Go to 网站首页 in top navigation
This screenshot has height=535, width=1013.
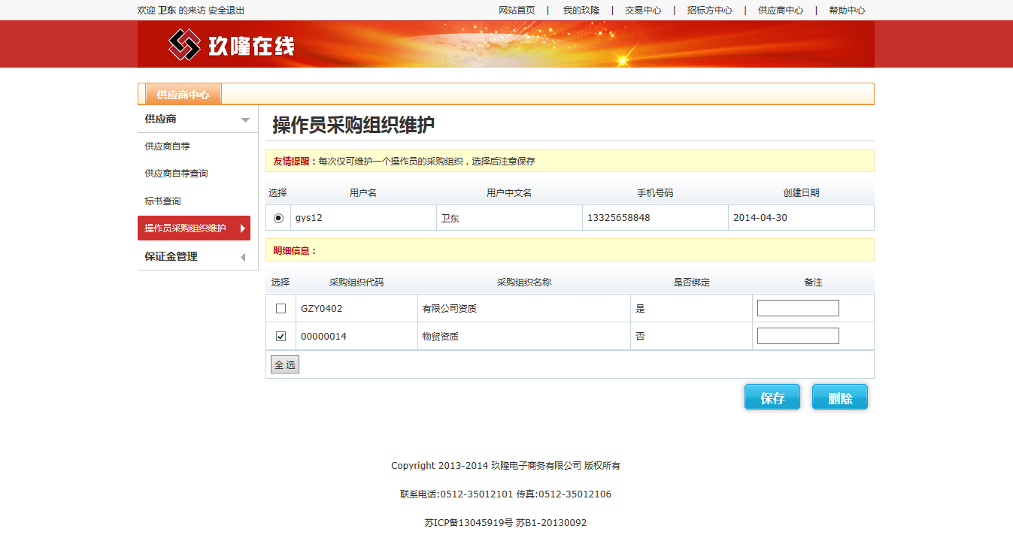517,11
